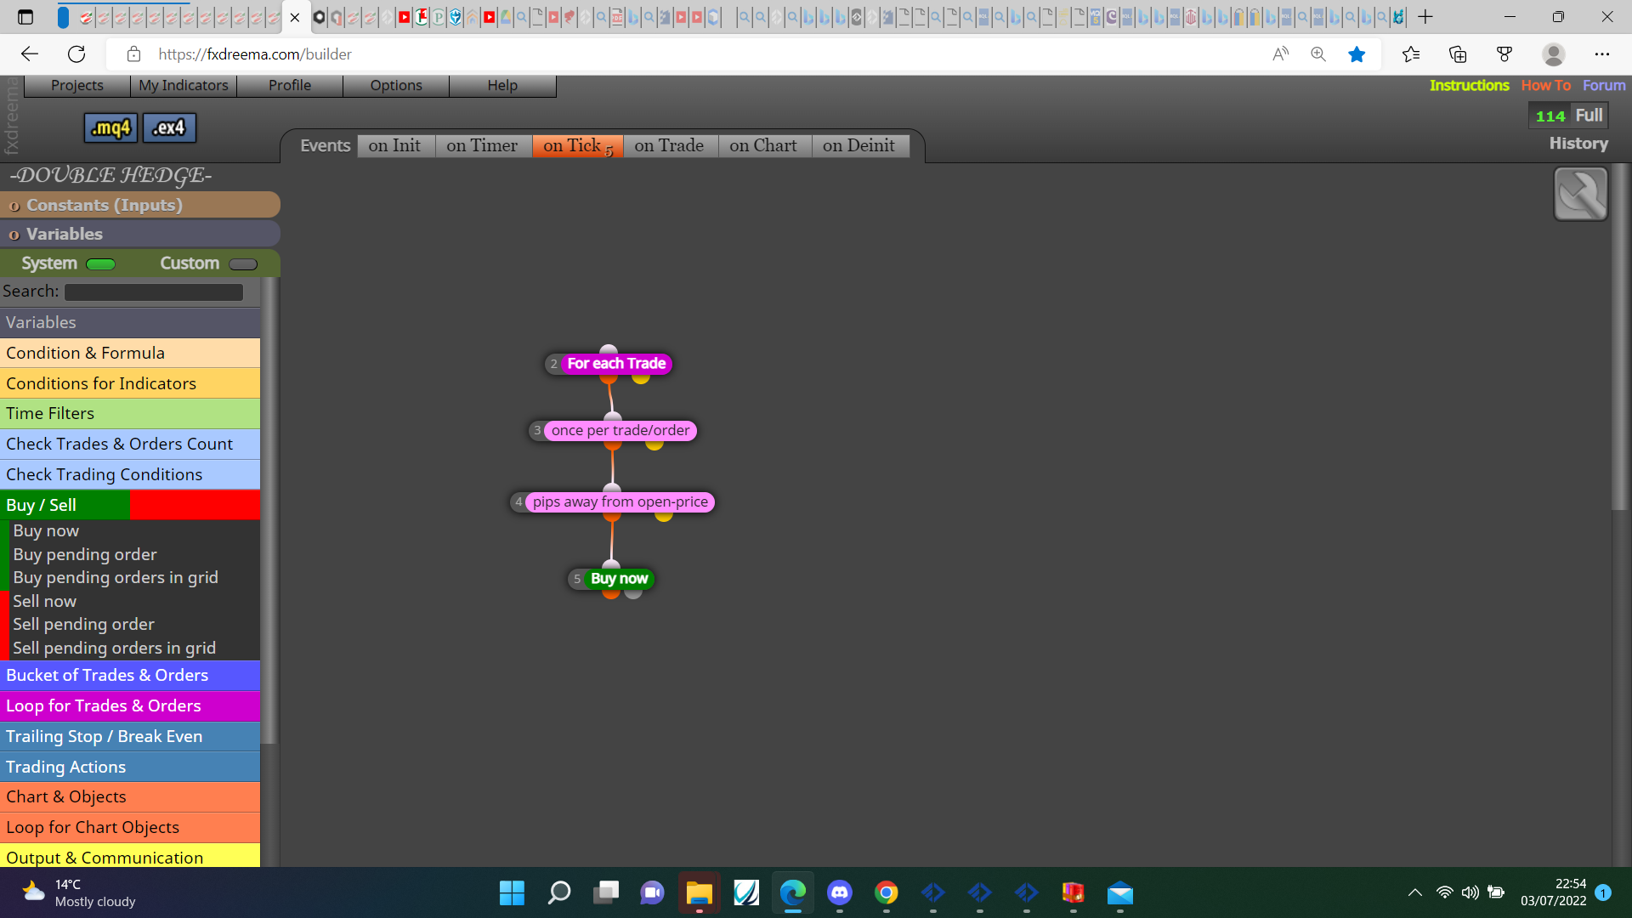
Task: Show hidden system tray icons
Action: (x=1415, y=892)
